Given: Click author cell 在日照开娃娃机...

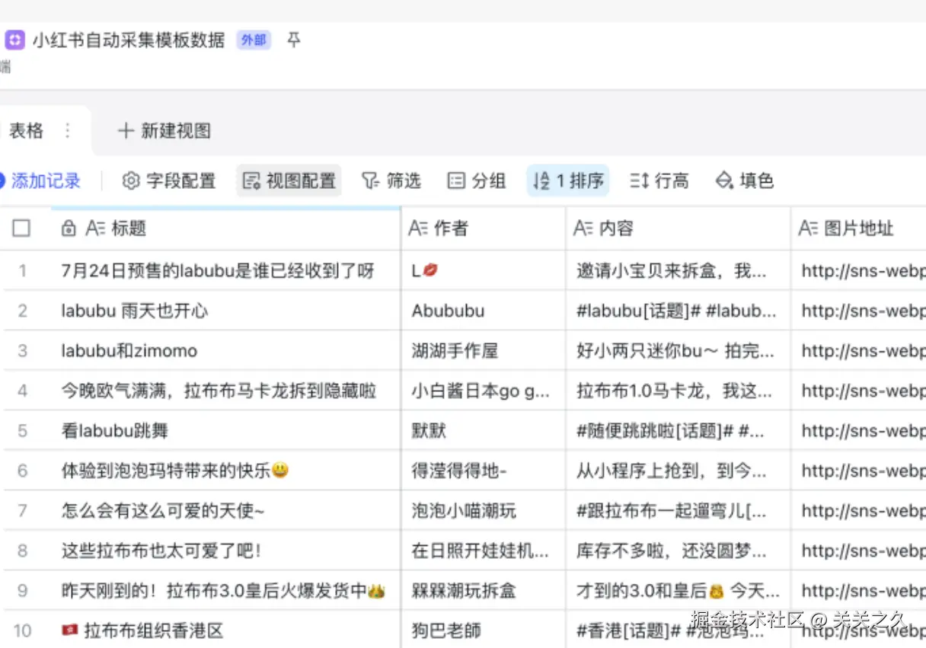Looking at the screenshot, I should click(484, 551).
